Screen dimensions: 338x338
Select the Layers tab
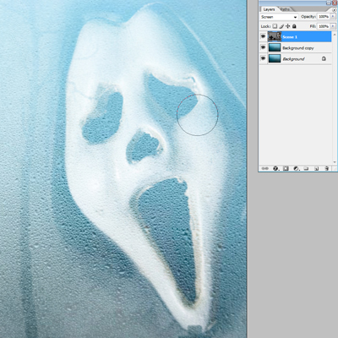click(x=269, y=9)
